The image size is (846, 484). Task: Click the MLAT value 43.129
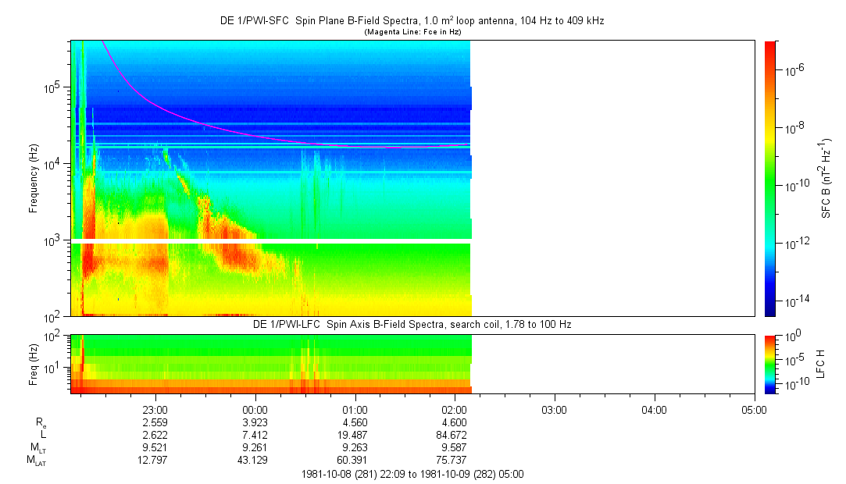point(252,461)
